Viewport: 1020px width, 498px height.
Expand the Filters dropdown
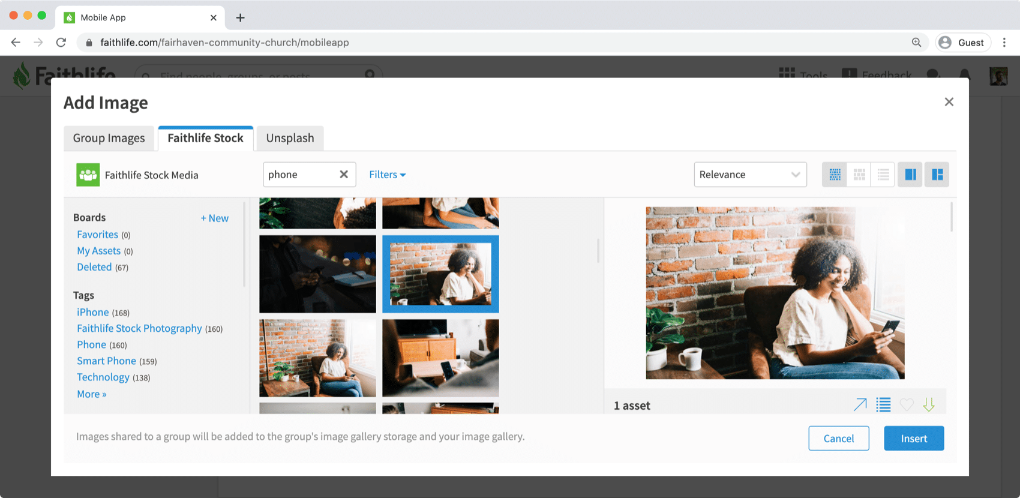coord(388,175)
